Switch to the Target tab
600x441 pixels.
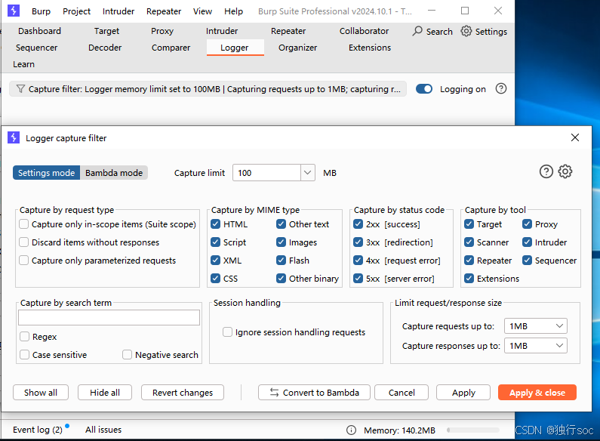[x=106, y=31]
